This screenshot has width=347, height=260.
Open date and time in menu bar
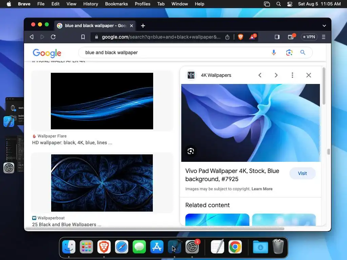[319, 4]
